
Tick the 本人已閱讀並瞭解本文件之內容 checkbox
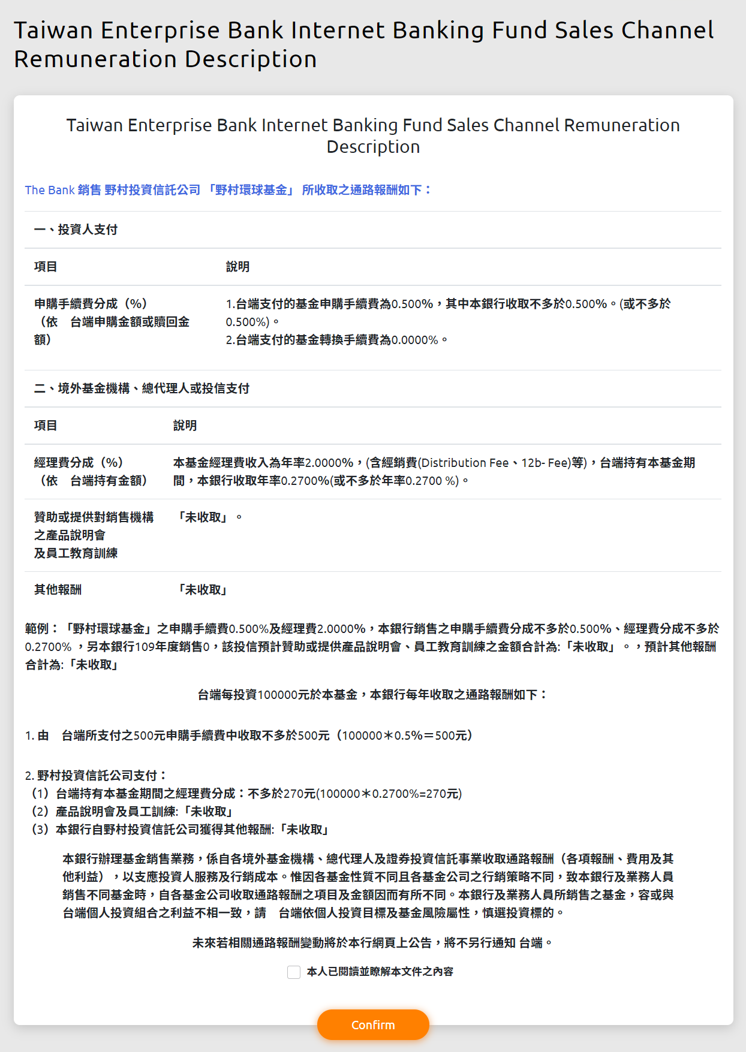(294, 972)
